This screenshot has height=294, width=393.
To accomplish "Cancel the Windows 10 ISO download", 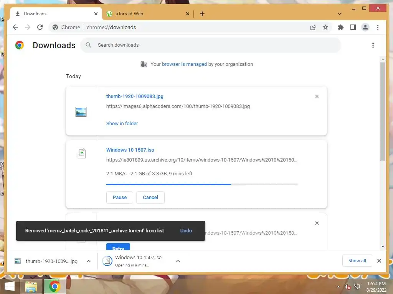I will coord(150,198).
